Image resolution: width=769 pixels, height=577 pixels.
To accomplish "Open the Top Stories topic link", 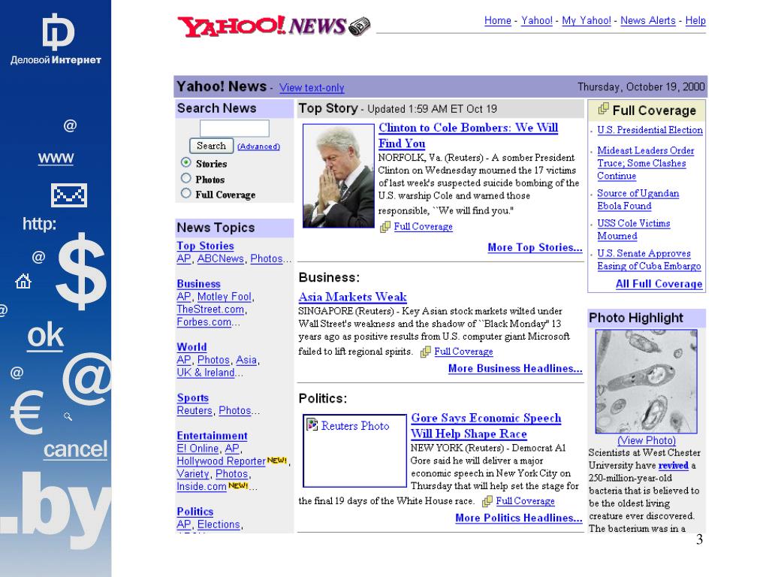I will click(206, 246).
